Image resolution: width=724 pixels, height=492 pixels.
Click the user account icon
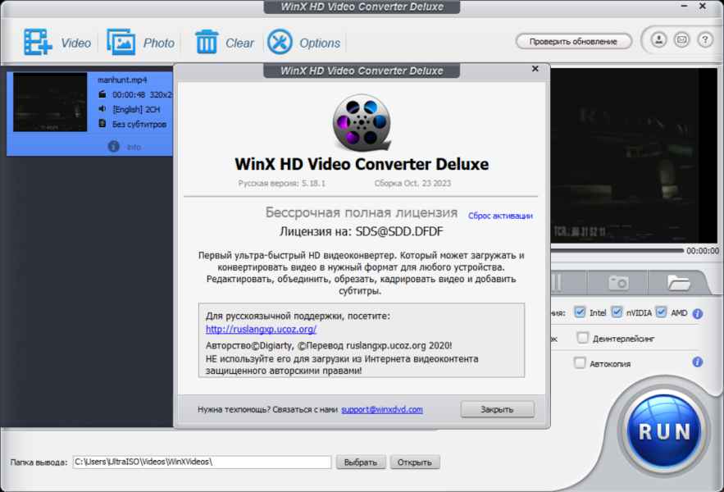click(659, 40)
